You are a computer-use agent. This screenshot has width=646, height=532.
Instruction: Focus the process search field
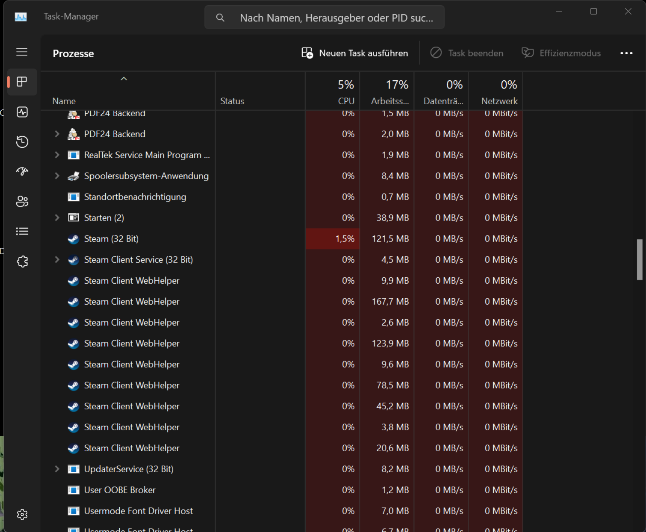coord(324,18)
